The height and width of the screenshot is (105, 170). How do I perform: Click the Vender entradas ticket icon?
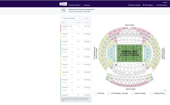[129, 5]
